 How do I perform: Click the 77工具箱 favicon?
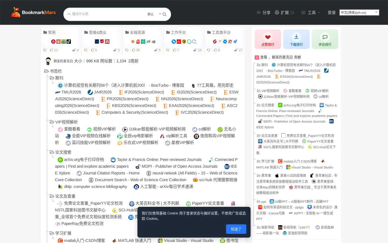click(x=193, y=86)
